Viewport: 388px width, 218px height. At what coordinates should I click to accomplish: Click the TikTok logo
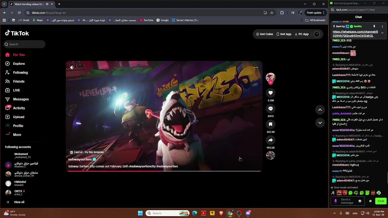tap(17, 33)
